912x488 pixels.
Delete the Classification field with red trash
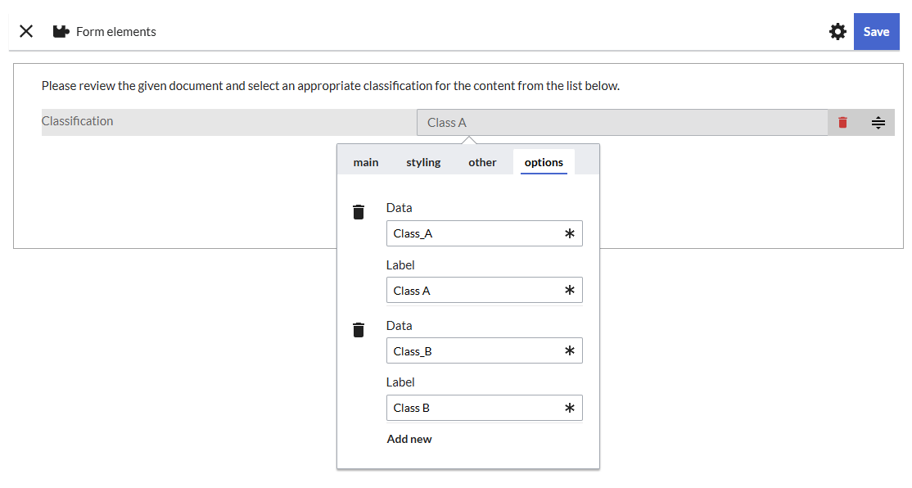[842, 123]
